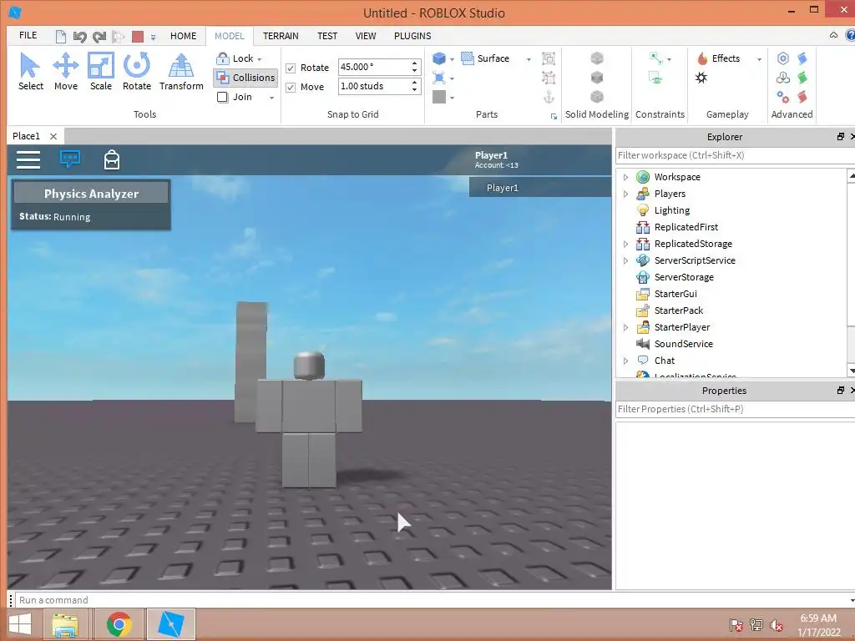Switch to the PLUGINS ribbon tab
855x641 pixels.
(412, 36)
